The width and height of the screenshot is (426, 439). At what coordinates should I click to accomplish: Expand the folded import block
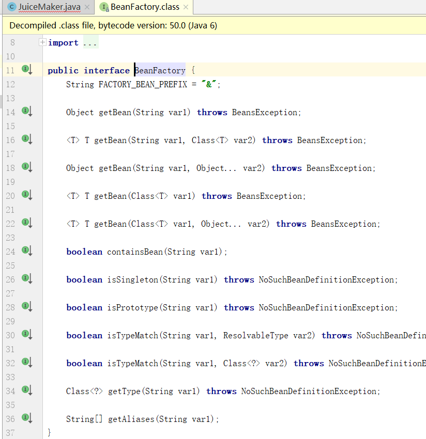coord(42,42)
